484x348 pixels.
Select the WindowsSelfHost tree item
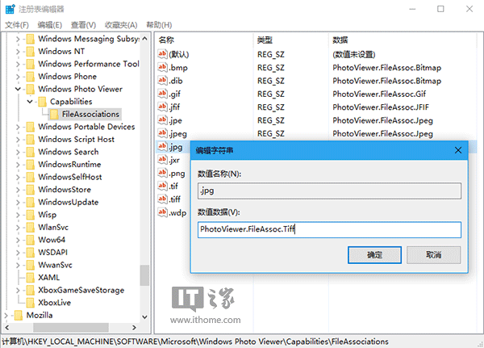tap(70, 177)
